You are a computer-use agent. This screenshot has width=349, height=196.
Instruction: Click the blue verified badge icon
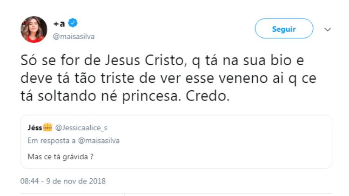[x=73, y=23]
